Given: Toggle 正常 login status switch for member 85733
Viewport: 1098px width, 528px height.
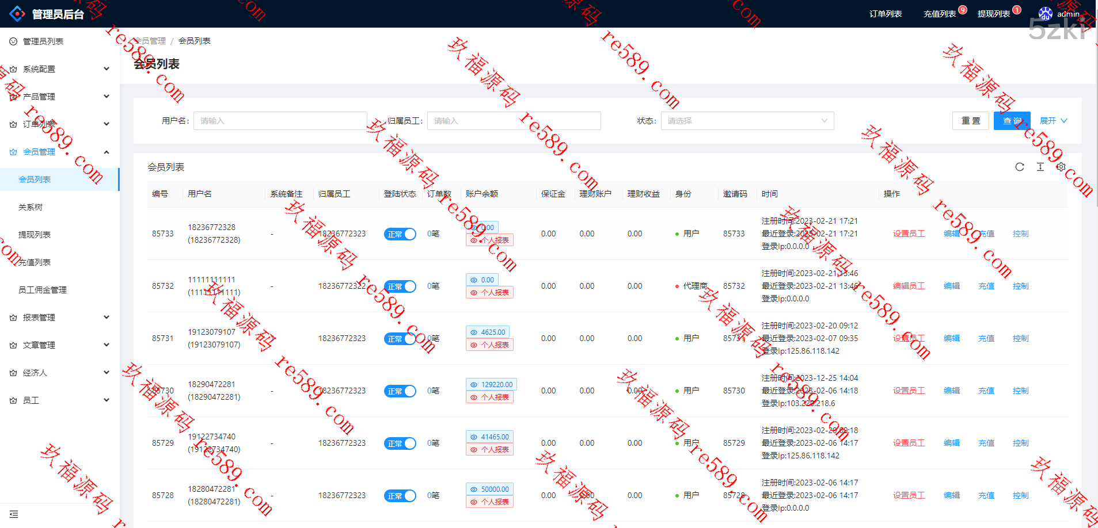Looking at the screenshot, I should [x=400, y=234].
